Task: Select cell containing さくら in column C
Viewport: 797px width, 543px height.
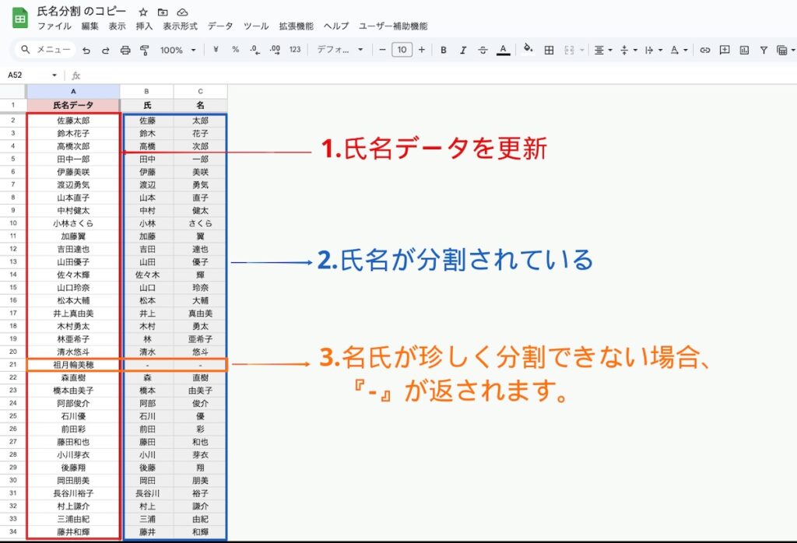Action: pyautogui.click(x=200, y=223)
